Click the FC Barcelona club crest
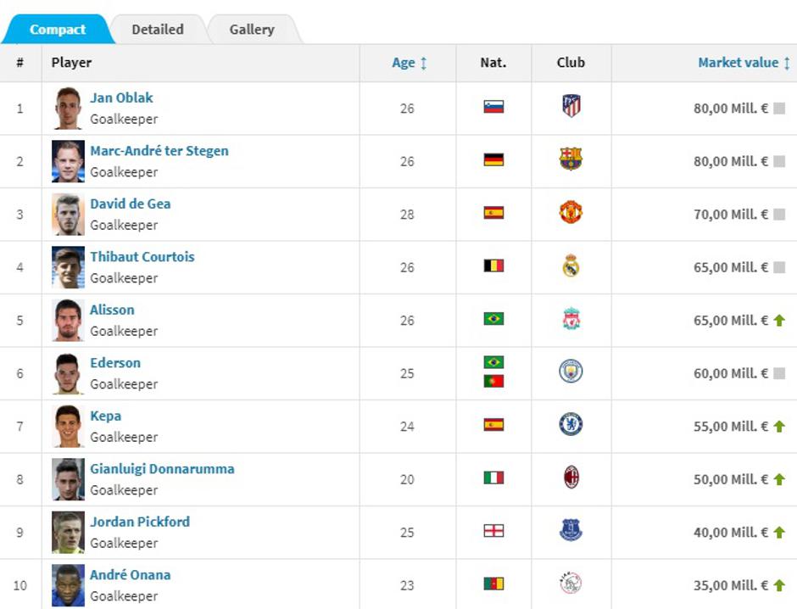 (x=571, y=159)
